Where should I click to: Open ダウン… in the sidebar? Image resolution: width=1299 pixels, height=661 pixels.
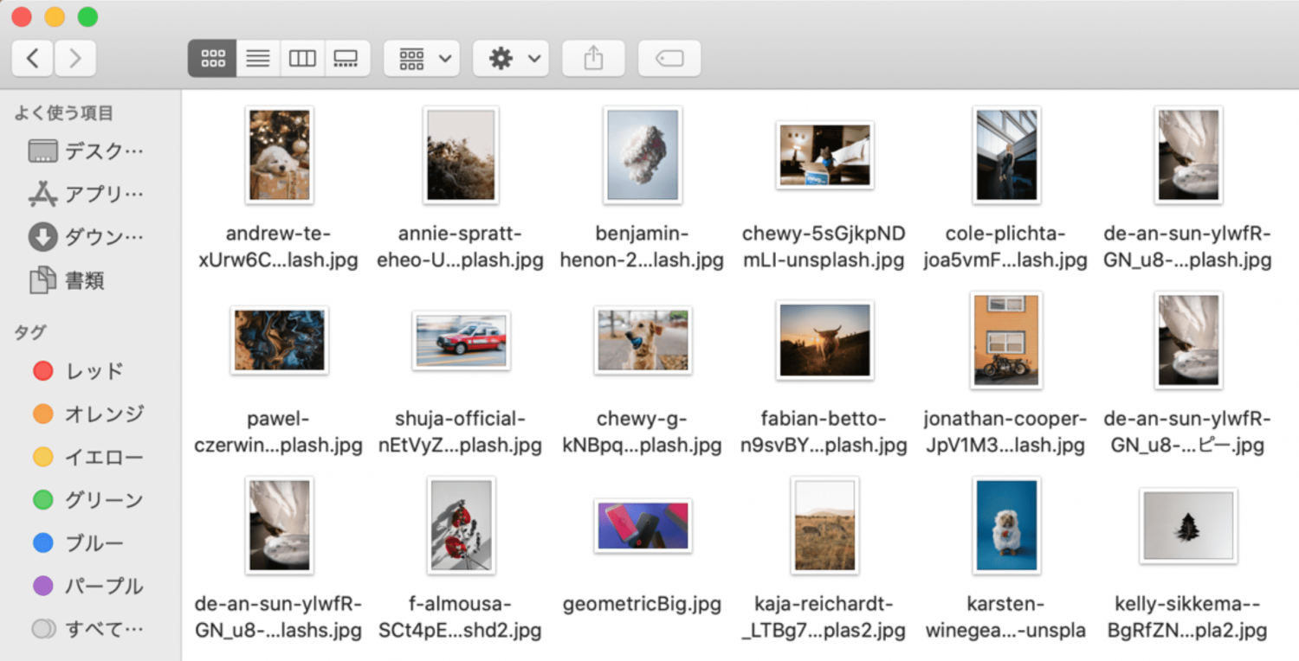tap(85, 237)
